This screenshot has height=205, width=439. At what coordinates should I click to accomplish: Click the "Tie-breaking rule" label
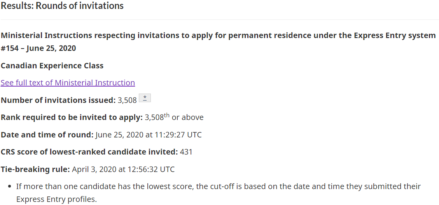coord(35,169)
